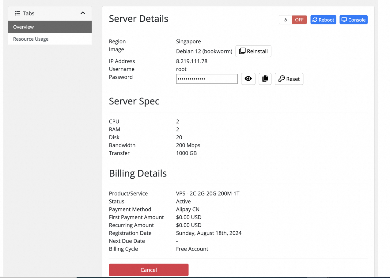Switch to the Overview tab
Viewport: 390px width, 278px height.
coord(50,27)
